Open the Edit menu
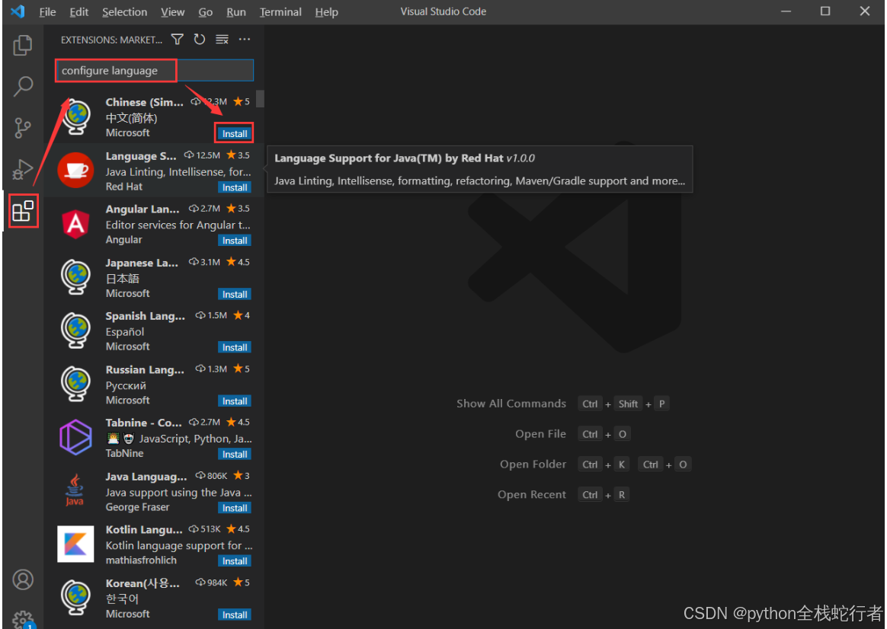This screenshot has width=887, height=629. coord(79,12)
